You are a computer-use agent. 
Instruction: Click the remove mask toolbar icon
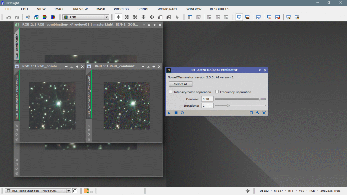coord(198,17)
